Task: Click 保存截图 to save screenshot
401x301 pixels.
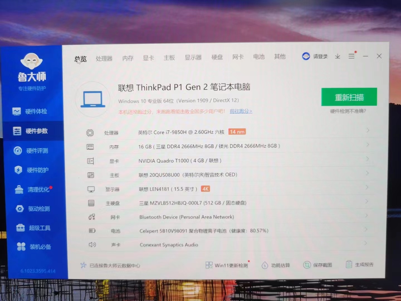Action: point(317,265)
